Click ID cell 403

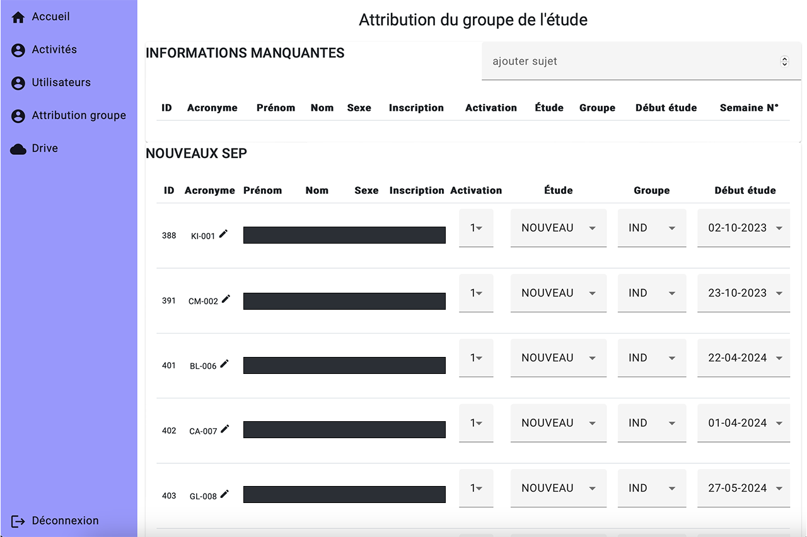[169, 495]
